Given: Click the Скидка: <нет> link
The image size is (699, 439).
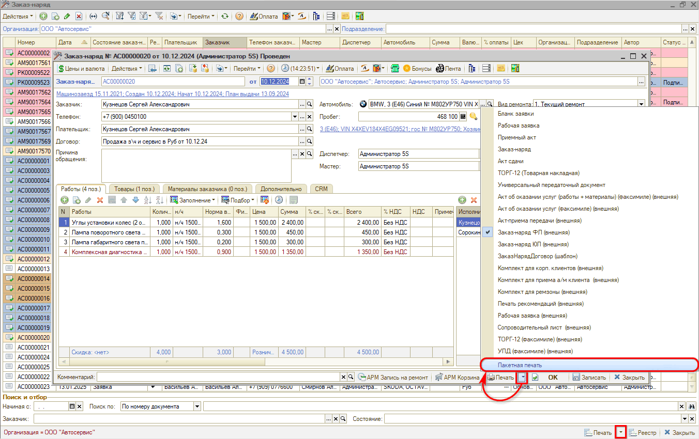Looking at the screenshot, I should (90, 352).
